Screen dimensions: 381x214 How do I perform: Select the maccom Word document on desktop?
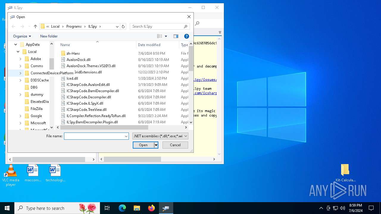33,173
